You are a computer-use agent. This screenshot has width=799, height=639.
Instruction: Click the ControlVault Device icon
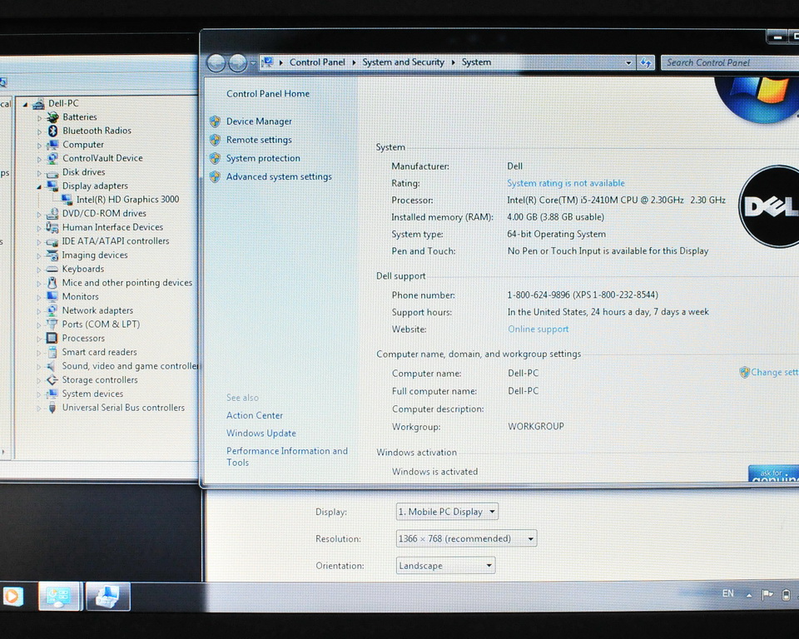(x=52, y=158)
